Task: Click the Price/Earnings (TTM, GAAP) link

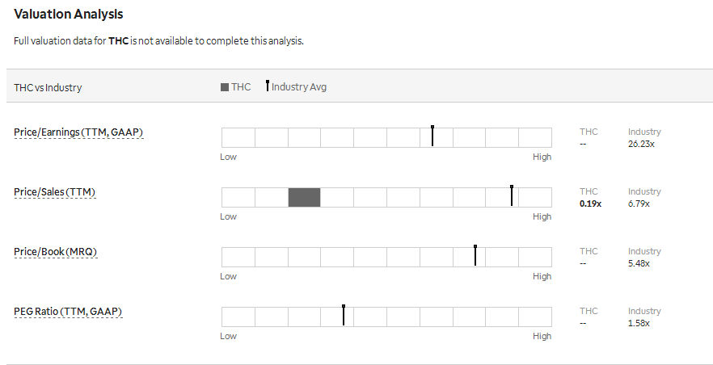Action: 78,132
